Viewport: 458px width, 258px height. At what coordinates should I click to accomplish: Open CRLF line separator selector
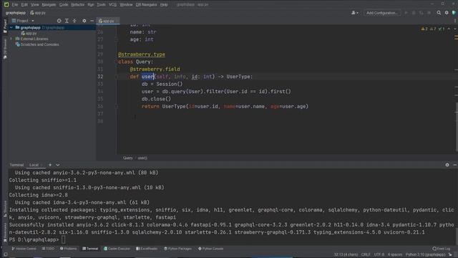click(x=366, y=254)
